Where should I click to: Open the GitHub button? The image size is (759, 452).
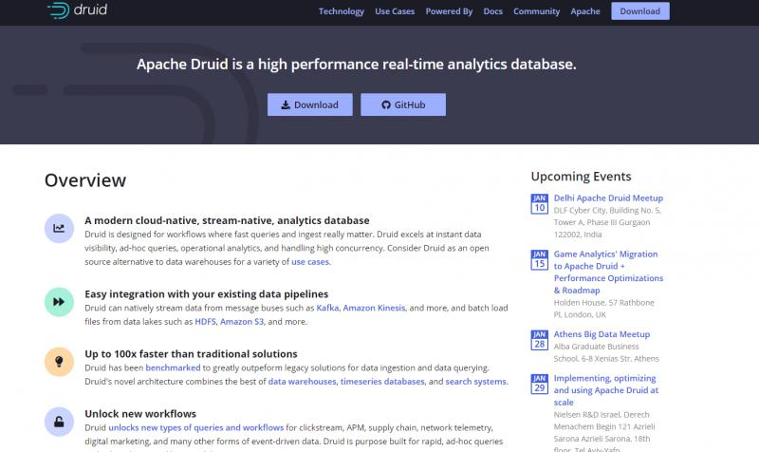click(x=403, y=104)
